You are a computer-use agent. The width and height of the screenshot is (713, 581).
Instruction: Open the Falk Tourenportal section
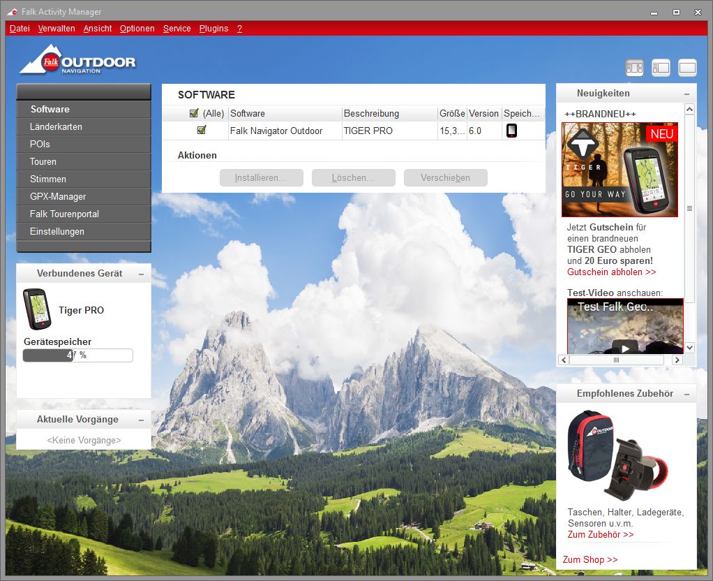[x=84, y=214]
